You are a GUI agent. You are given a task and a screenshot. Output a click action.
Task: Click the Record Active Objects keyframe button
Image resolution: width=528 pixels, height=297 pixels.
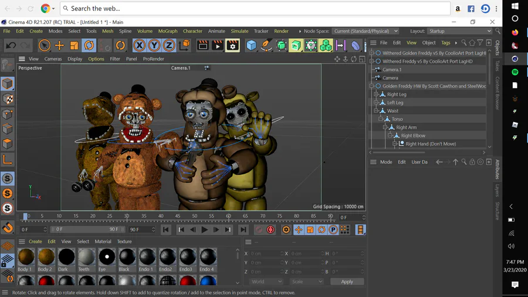tap(259, 230)
